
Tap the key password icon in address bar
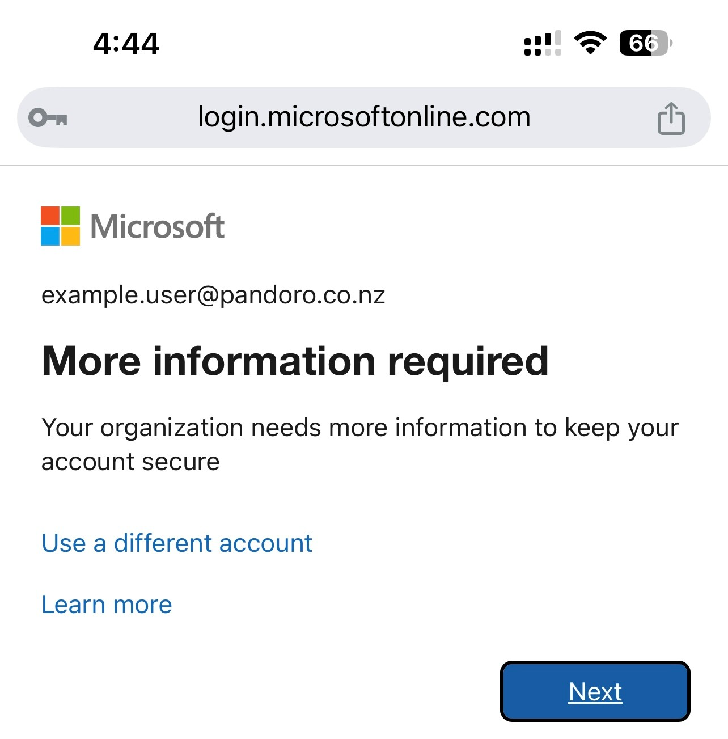(x=48, y=118)
